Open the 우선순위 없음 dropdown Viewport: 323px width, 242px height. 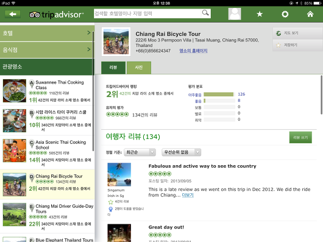point(181,152)
